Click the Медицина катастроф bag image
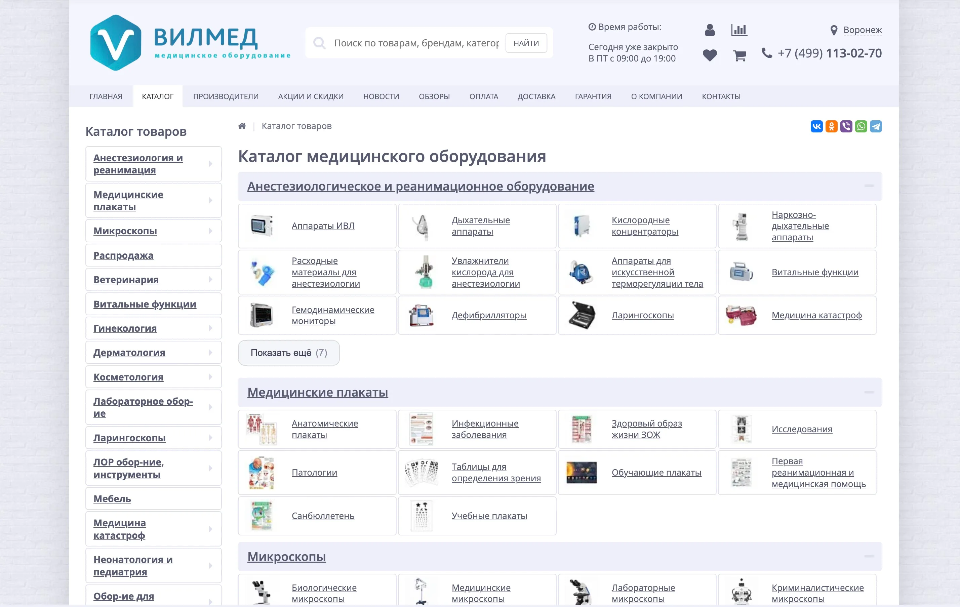The image size is (960, 607). pyautogui.click(x=741, y=315)
